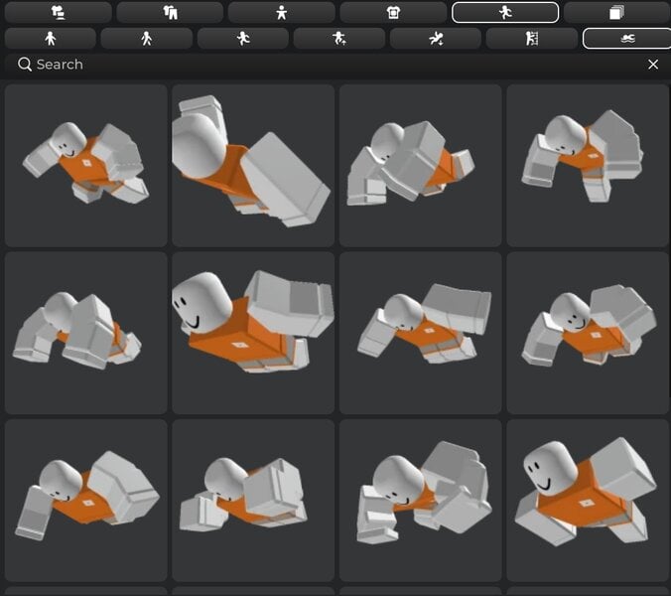Open the shirt and pants clothing tab
This screenshot has height=596, width=671.
[x=170, y=12]
